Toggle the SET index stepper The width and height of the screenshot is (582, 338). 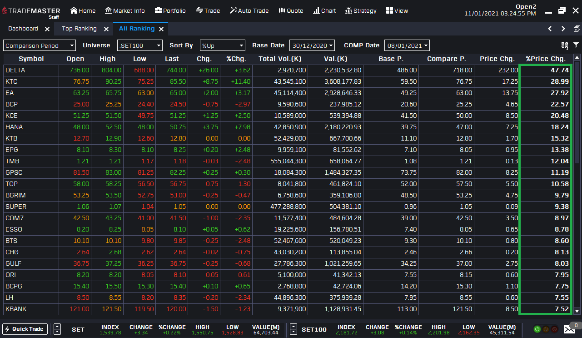[57, 329]
